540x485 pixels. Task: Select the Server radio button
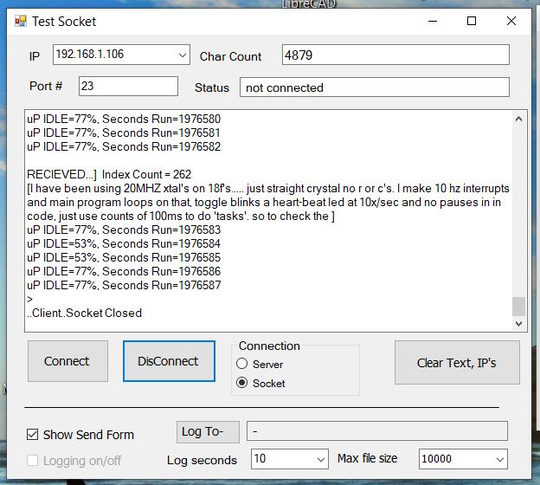pos(242,365)
